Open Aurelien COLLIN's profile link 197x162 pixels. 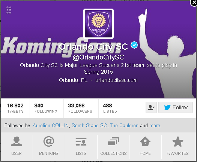tap(51, 125)
